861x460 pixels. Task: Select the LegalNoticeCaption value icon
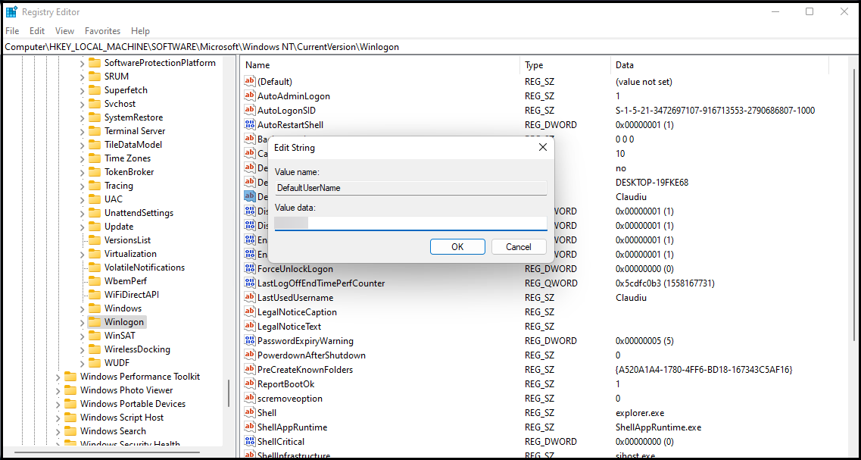(250, 311)
